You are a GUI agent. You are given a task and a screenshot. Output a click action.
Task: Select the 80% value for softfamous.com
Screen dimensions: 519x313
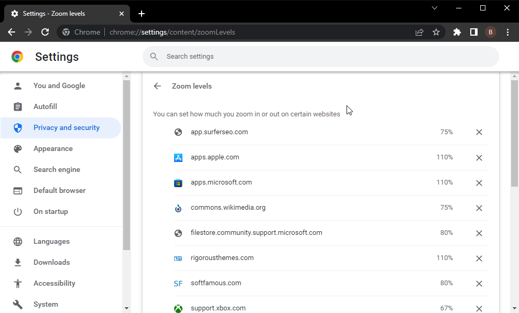coord(447,283)
